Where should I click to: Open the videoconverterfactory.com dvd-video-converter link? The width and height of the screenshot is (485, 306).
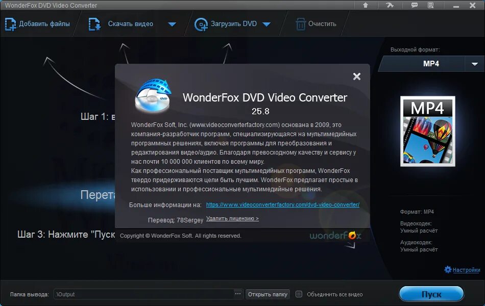point(283,205)
